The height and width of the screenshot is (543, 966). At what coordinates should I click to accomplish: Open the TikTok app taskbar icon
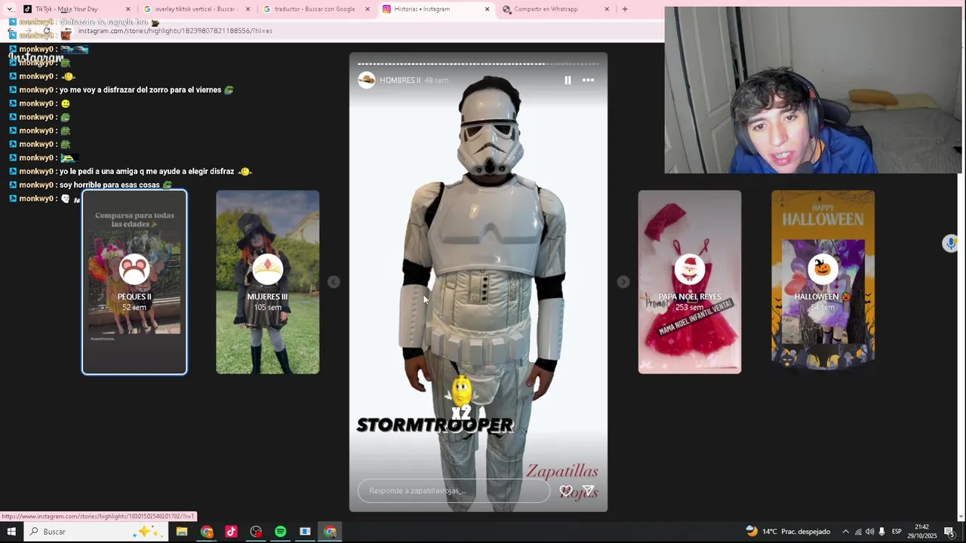click(x=231, y=532)
